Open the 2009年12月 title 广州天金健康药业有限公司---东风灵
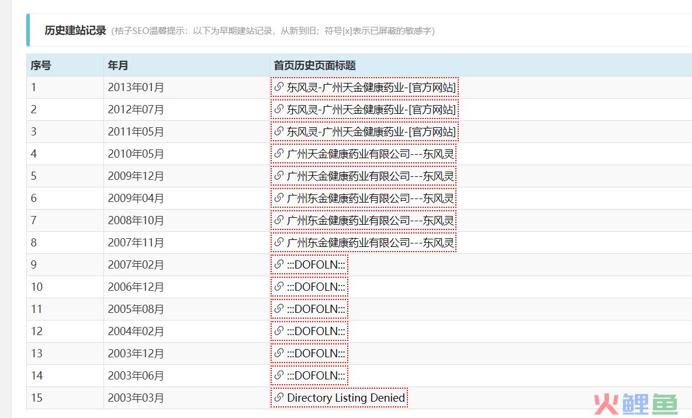 [371, 176]
